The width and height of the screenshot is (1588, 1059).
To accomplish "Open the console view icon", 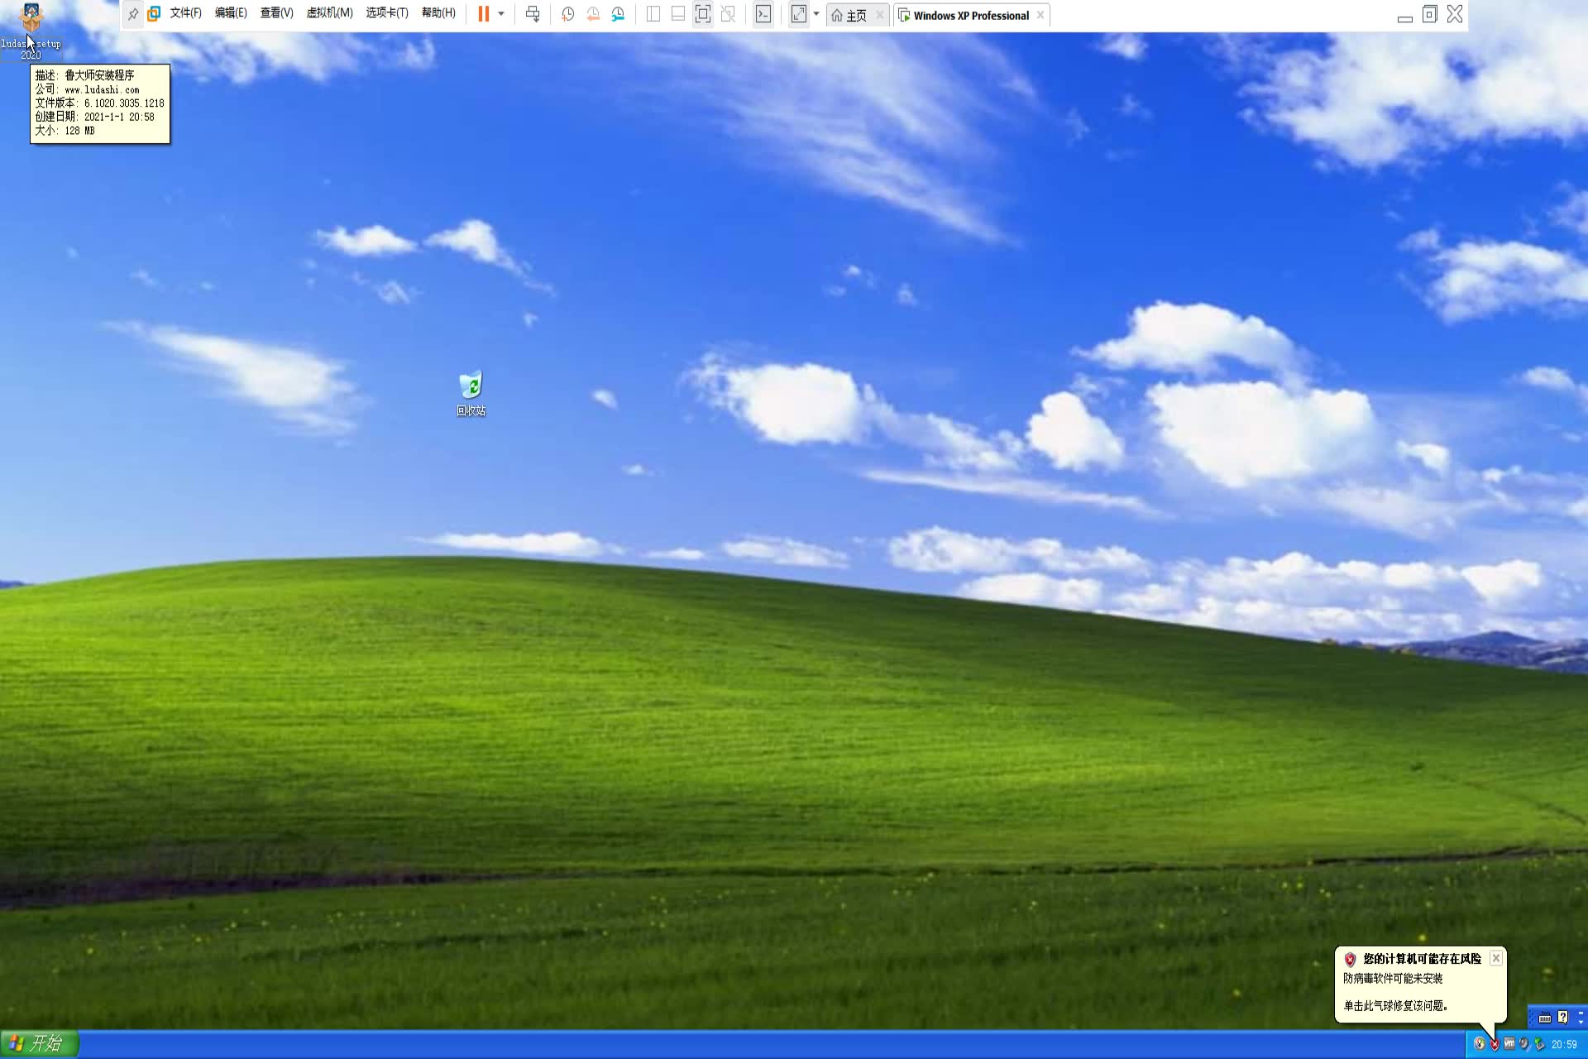I will click(x=763, y=14).
